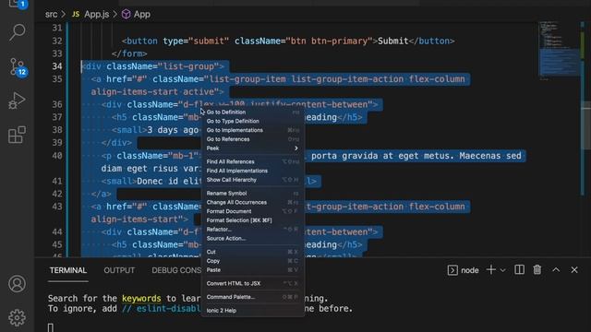Click line number 34 in gutter
Image resolution: width=591 pixels, height=332 pixels.
click(57, 66)
